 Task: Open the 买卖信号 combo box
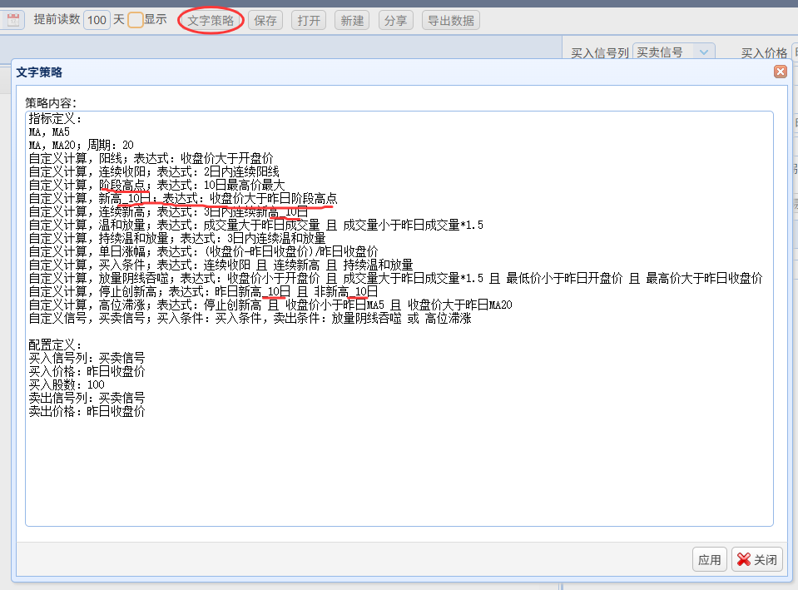click(674, 52)
